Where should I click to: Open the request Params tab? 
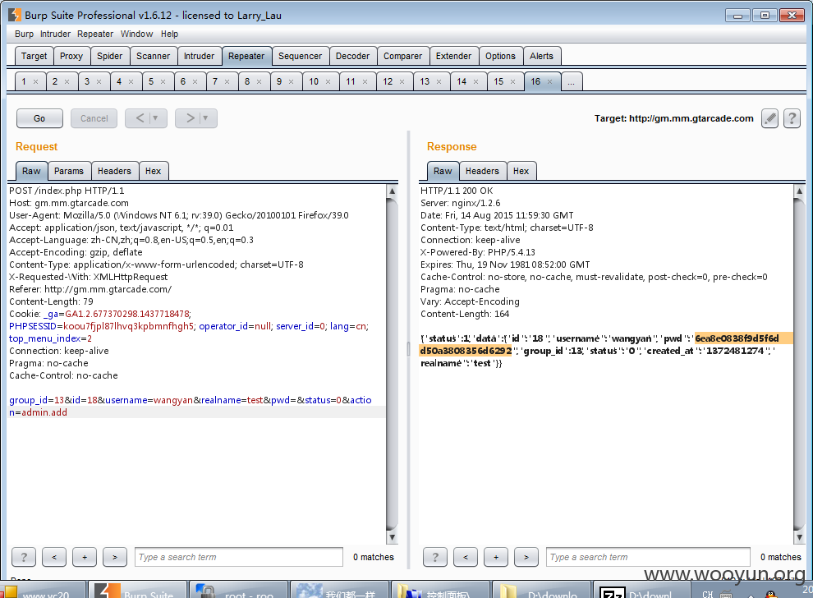click(x=69, y=171)
